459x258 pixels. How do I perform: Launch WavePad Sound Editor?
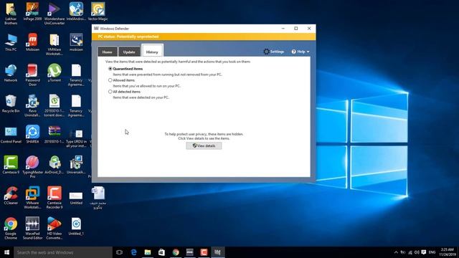pos(32,228)
